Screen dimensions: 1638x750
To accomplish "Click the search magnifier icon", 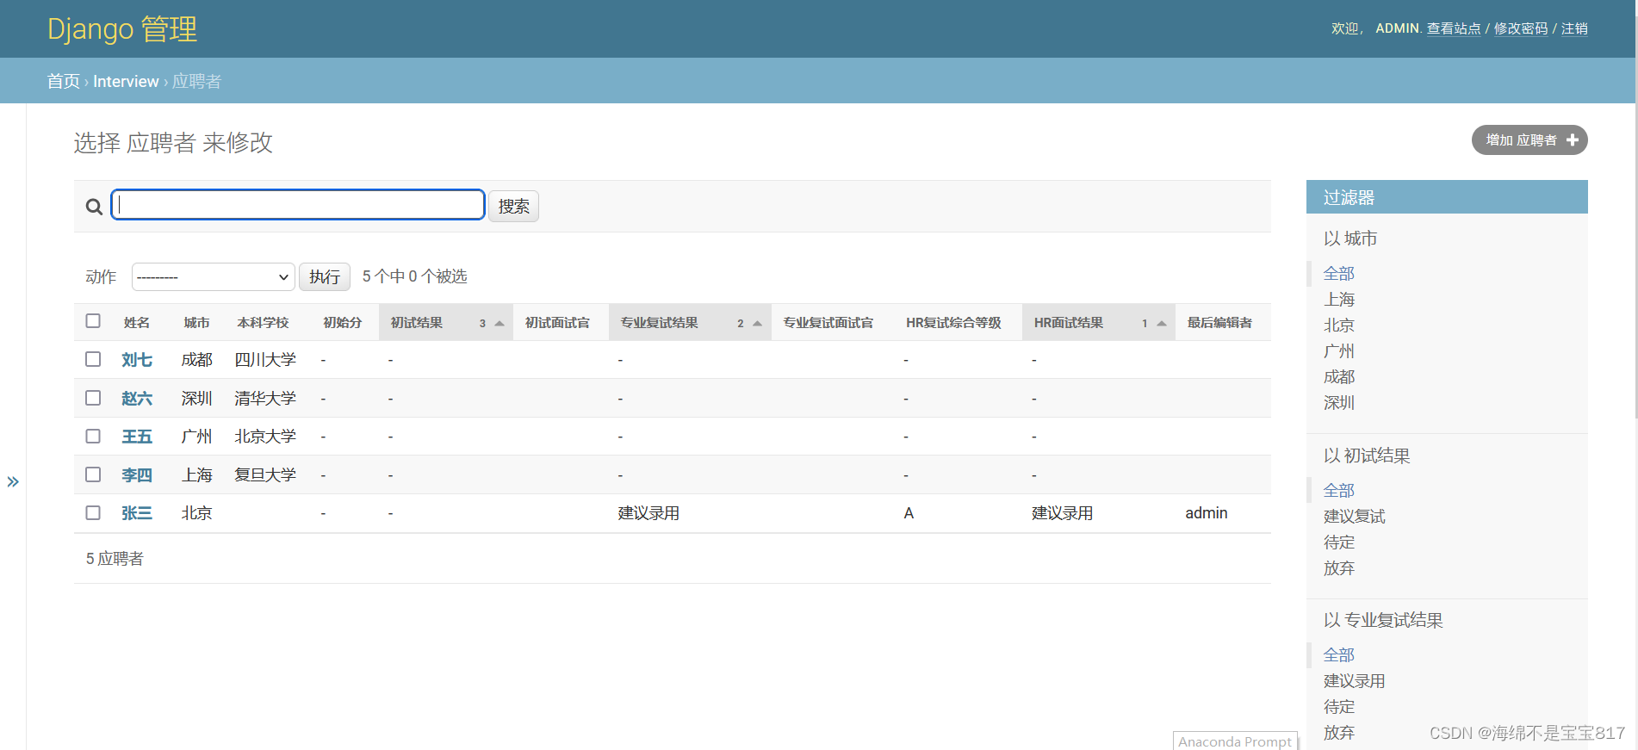I will (x=94, y=207).
